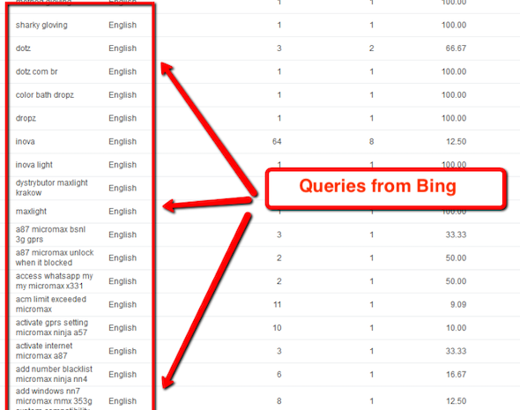Select the 16.67 value in blacklist row

tap(457, 375)
